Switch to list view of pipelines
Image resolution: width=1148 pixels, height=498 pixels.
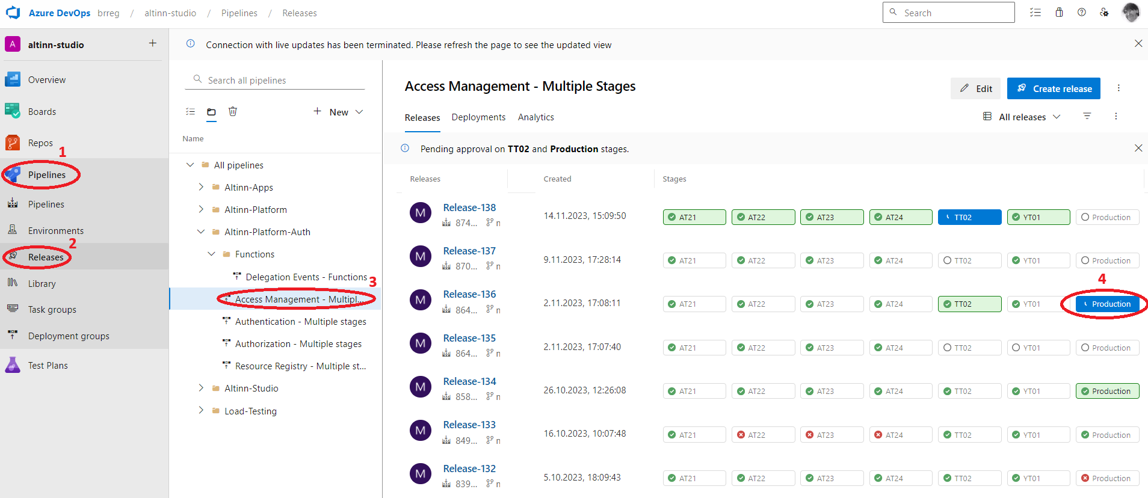pyautogui.click(x=191, y=111)
